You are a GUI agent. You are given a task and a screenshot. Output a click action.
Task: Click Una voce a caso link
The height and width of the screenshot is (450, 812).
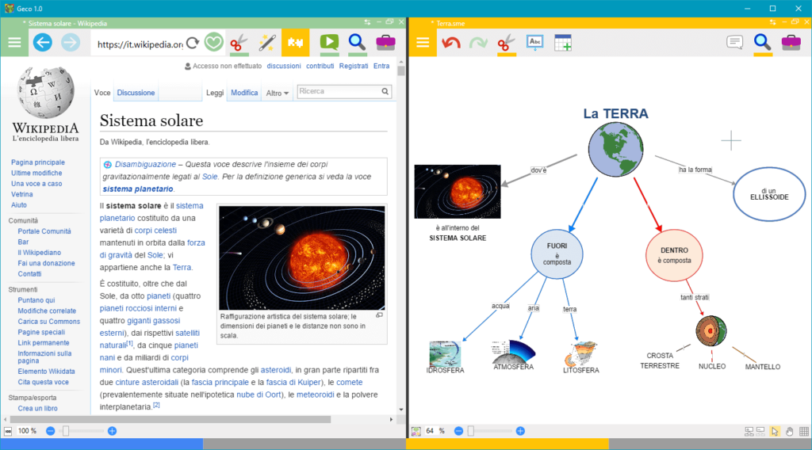36,184
